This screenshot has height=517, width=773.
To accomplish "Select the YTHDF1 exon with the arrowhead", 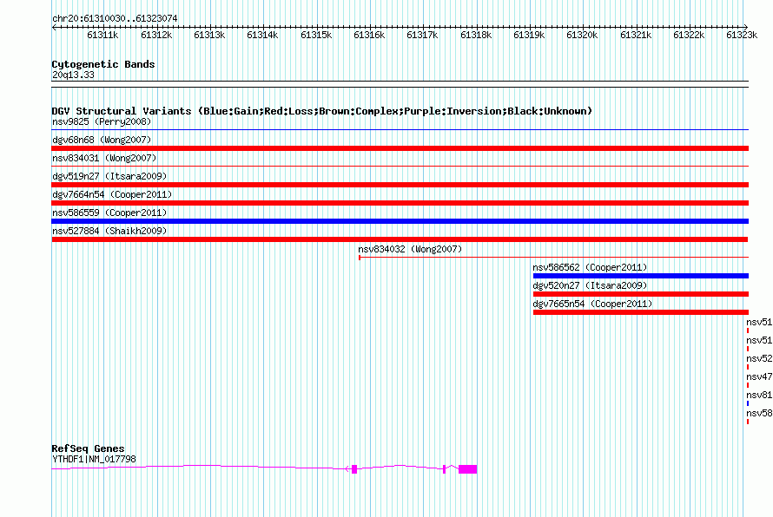I will [354, 469].
